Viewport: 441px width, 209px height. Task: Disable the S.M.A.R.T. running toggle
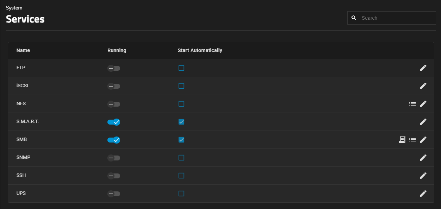click(x=114, y=122)
